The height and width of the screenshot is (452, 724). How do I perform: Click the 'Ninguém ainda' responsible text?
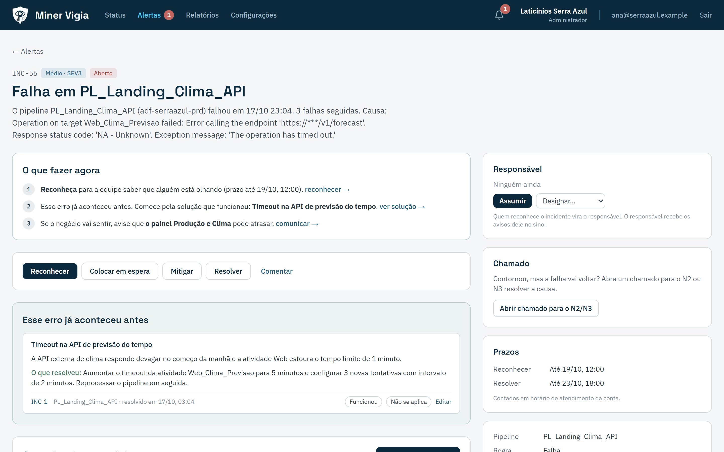click(x=517, y=185)
